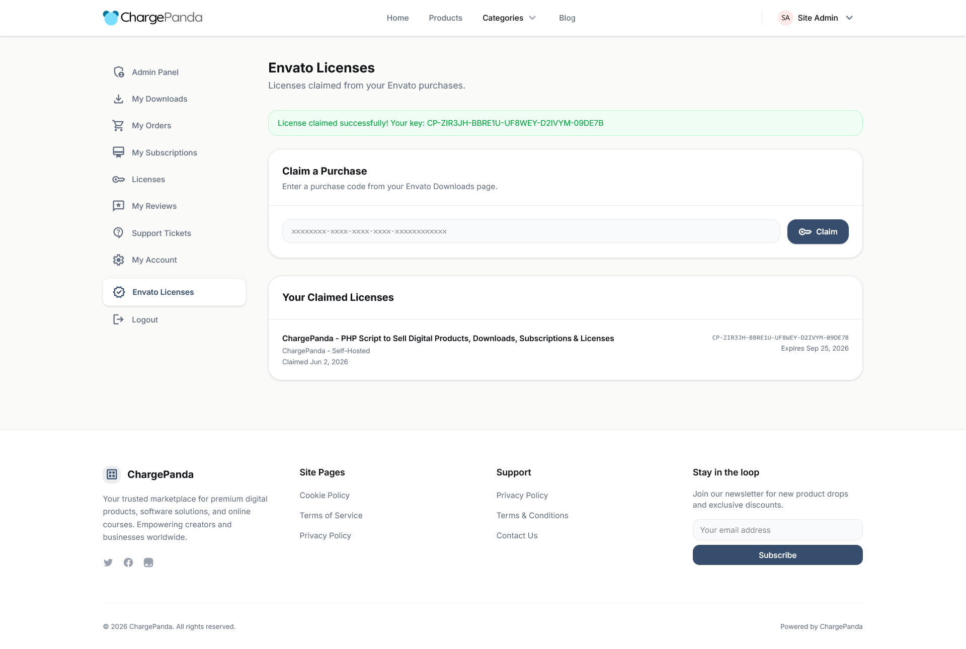Click the SA avatar in header
The height and width of the screenshot is (649, 966).
pos(785,18)
